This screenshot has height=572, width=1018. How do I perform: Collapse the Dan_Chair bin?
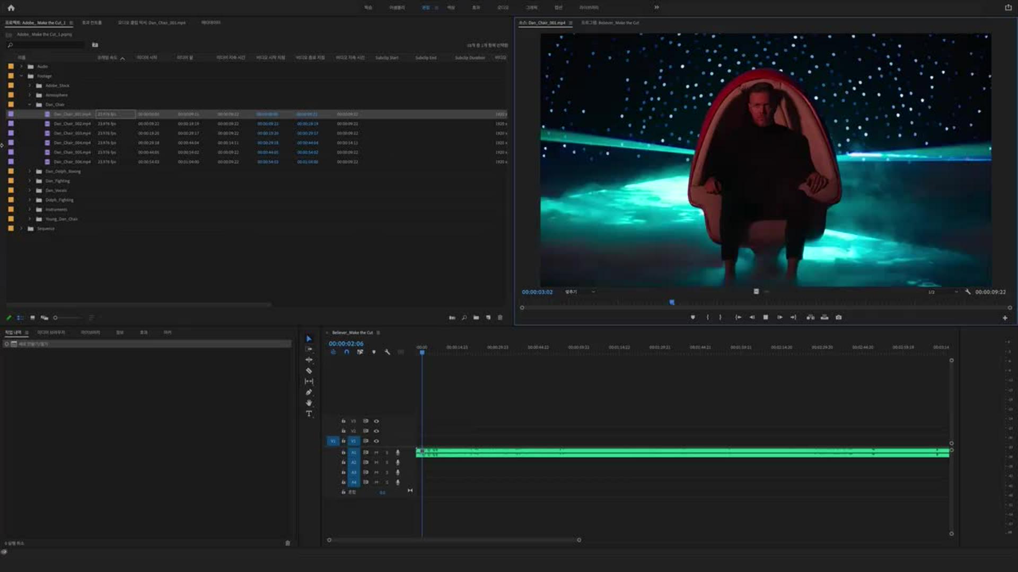click(x=30, y=105)
